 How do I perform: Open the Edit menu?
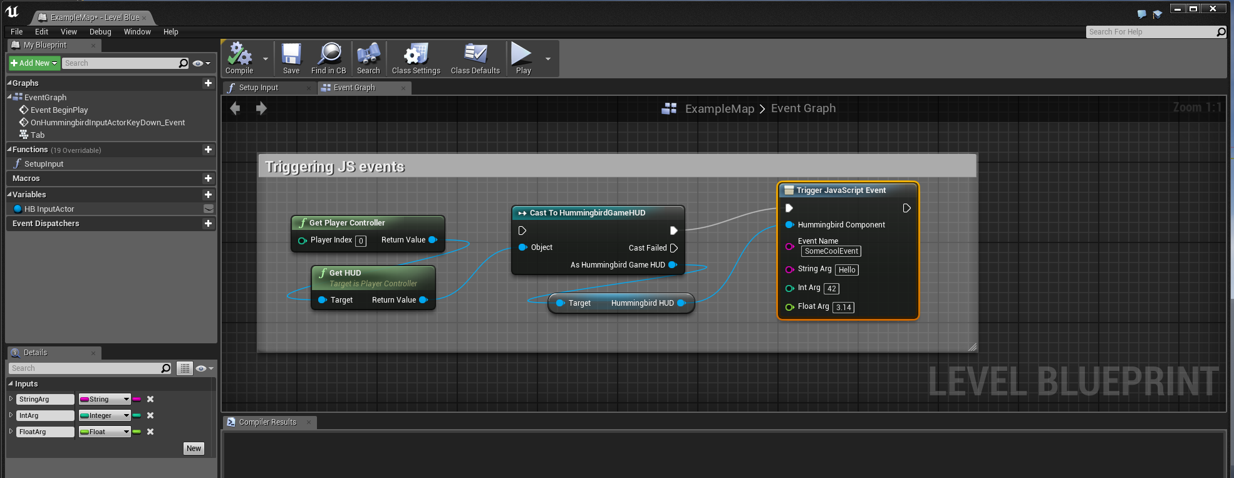(41, 32)
